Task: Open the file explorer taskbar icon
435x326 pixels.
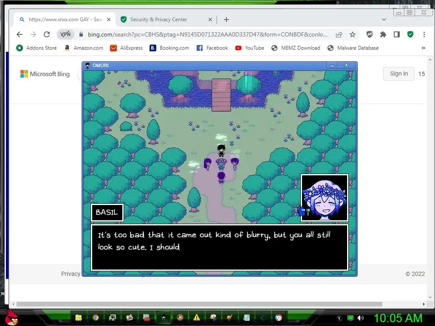Action: [x=79, y=318]
